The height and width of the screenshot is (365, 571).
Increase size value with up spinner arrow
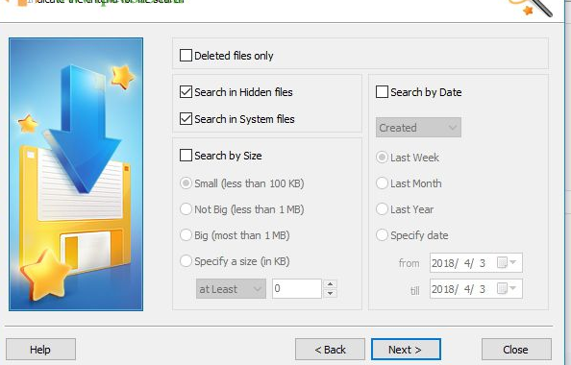click(330, 284)
